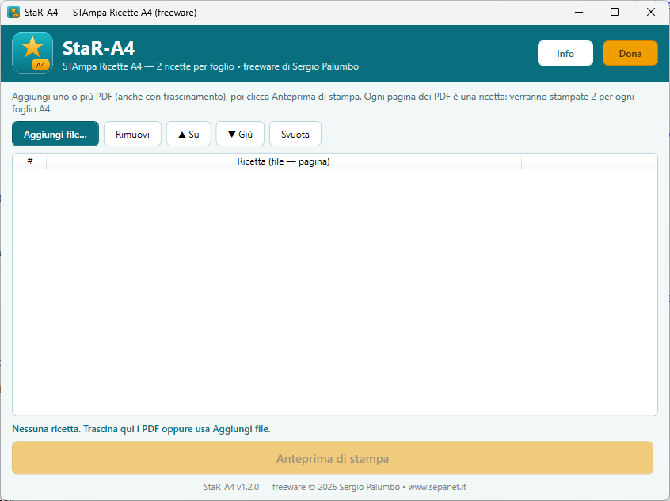670x501 pixels.
Task: Open the Info dialog
Action: [x=565, y=53]
